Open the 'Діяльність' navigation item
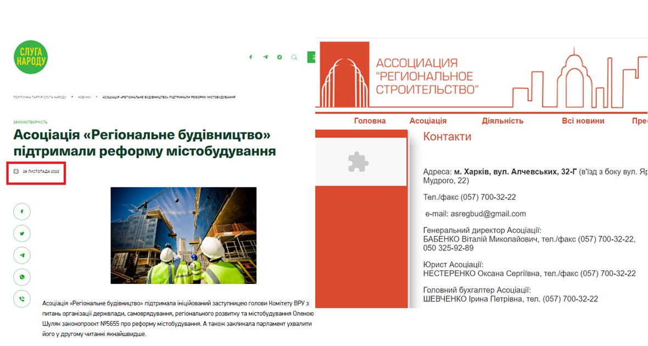The width and height of the screenshot is (648, 346). 502,121
